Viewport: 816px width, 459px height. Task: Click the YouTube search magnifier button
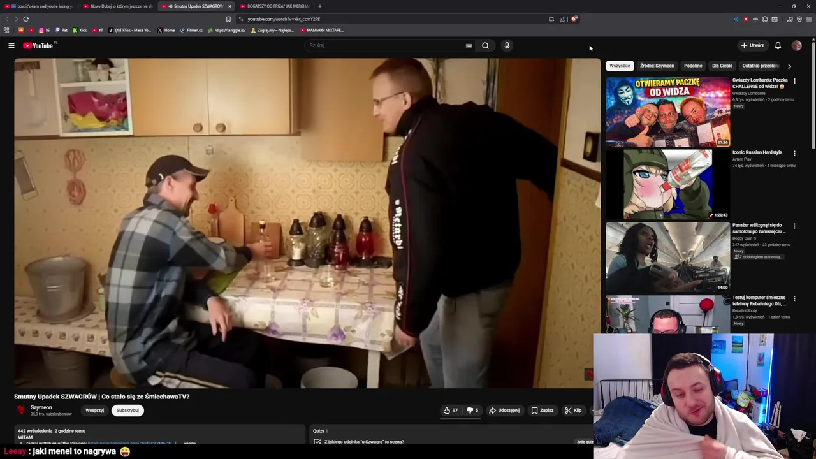click(485, 45)
